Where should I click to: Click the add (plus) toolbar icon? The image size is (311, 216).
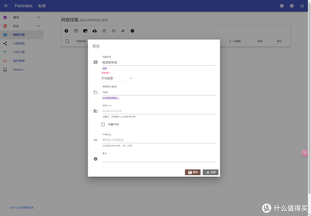(x=67, y=31)
